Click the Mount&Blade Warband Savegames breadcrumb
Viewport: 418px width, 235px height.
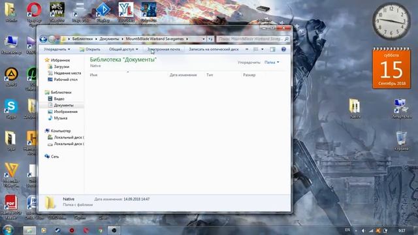155,39
